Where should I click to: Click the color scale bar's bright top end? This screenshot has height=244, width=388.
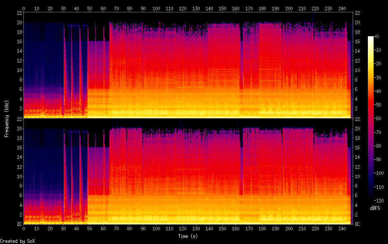pos(371,39)
